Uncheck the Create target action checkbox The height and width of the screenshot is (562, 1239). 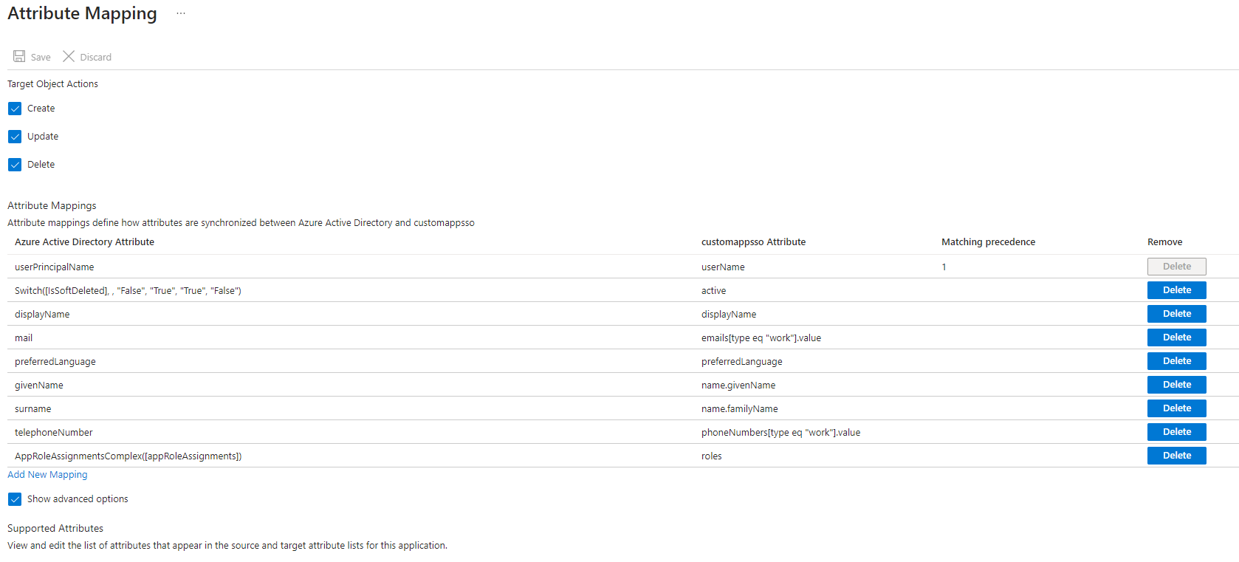(x=15, y=109)
